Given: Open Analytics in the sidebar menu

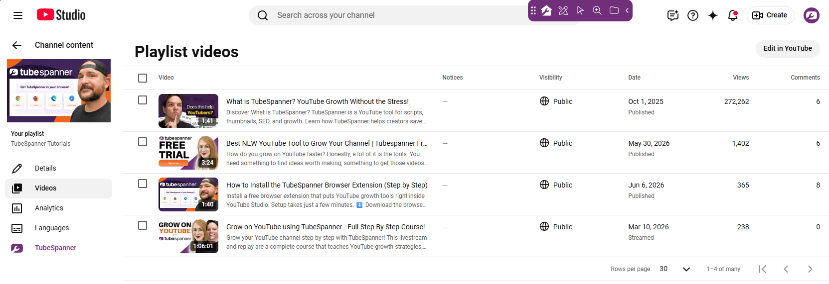Looking at the screenshot, I should click(59, 208).
